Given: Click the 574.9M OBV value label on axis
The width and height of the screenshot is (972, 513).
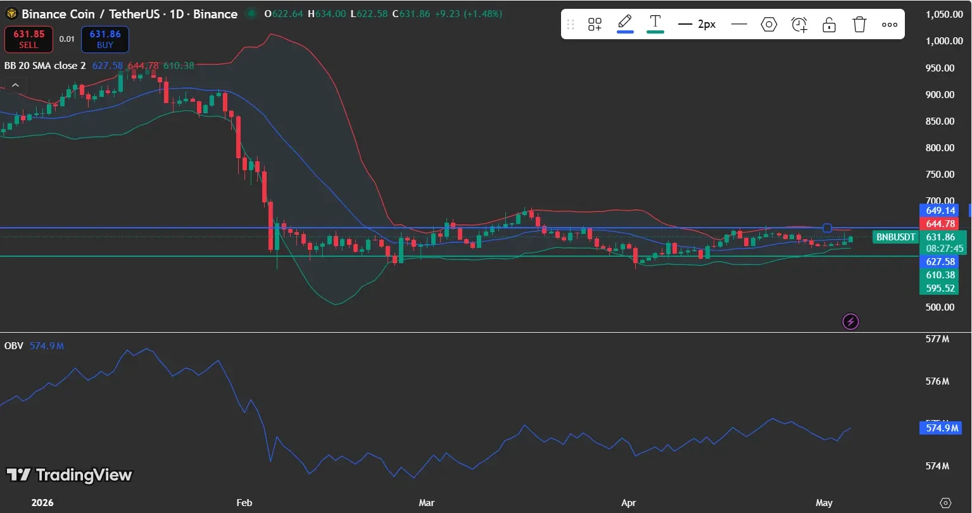Looking at the screenshot, I should [x=940, y=428].
